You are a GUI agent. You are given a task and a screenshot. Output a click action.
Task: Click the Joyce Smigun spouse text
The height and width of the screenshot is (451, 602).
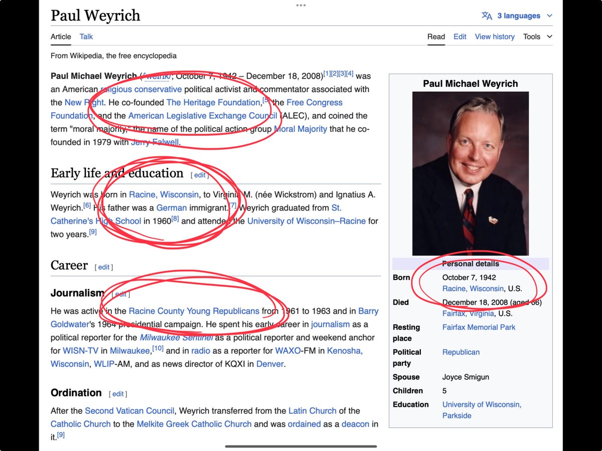pyautogui.click(x=466, y=377)
